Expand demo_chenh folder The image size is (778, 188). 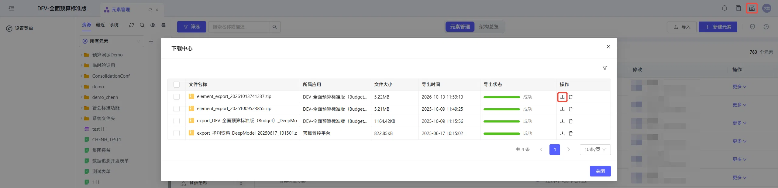click(x=82, y=97)
